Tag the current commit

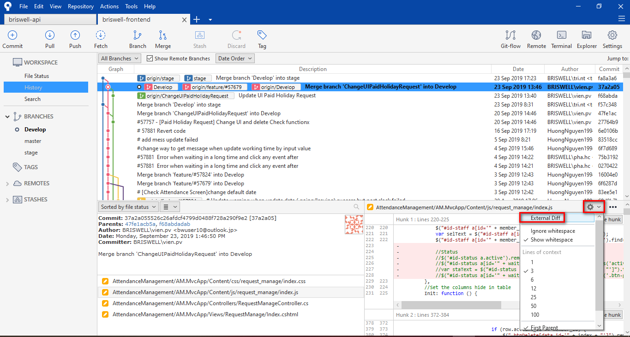[x=262, y=39]
